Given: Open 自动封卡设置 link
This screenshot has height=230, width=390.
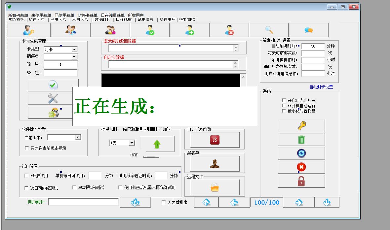Looking at the screenshot, I should (321, 87).
